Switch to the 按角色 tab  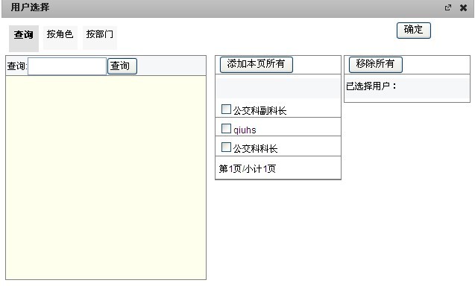tap(60, 37)
